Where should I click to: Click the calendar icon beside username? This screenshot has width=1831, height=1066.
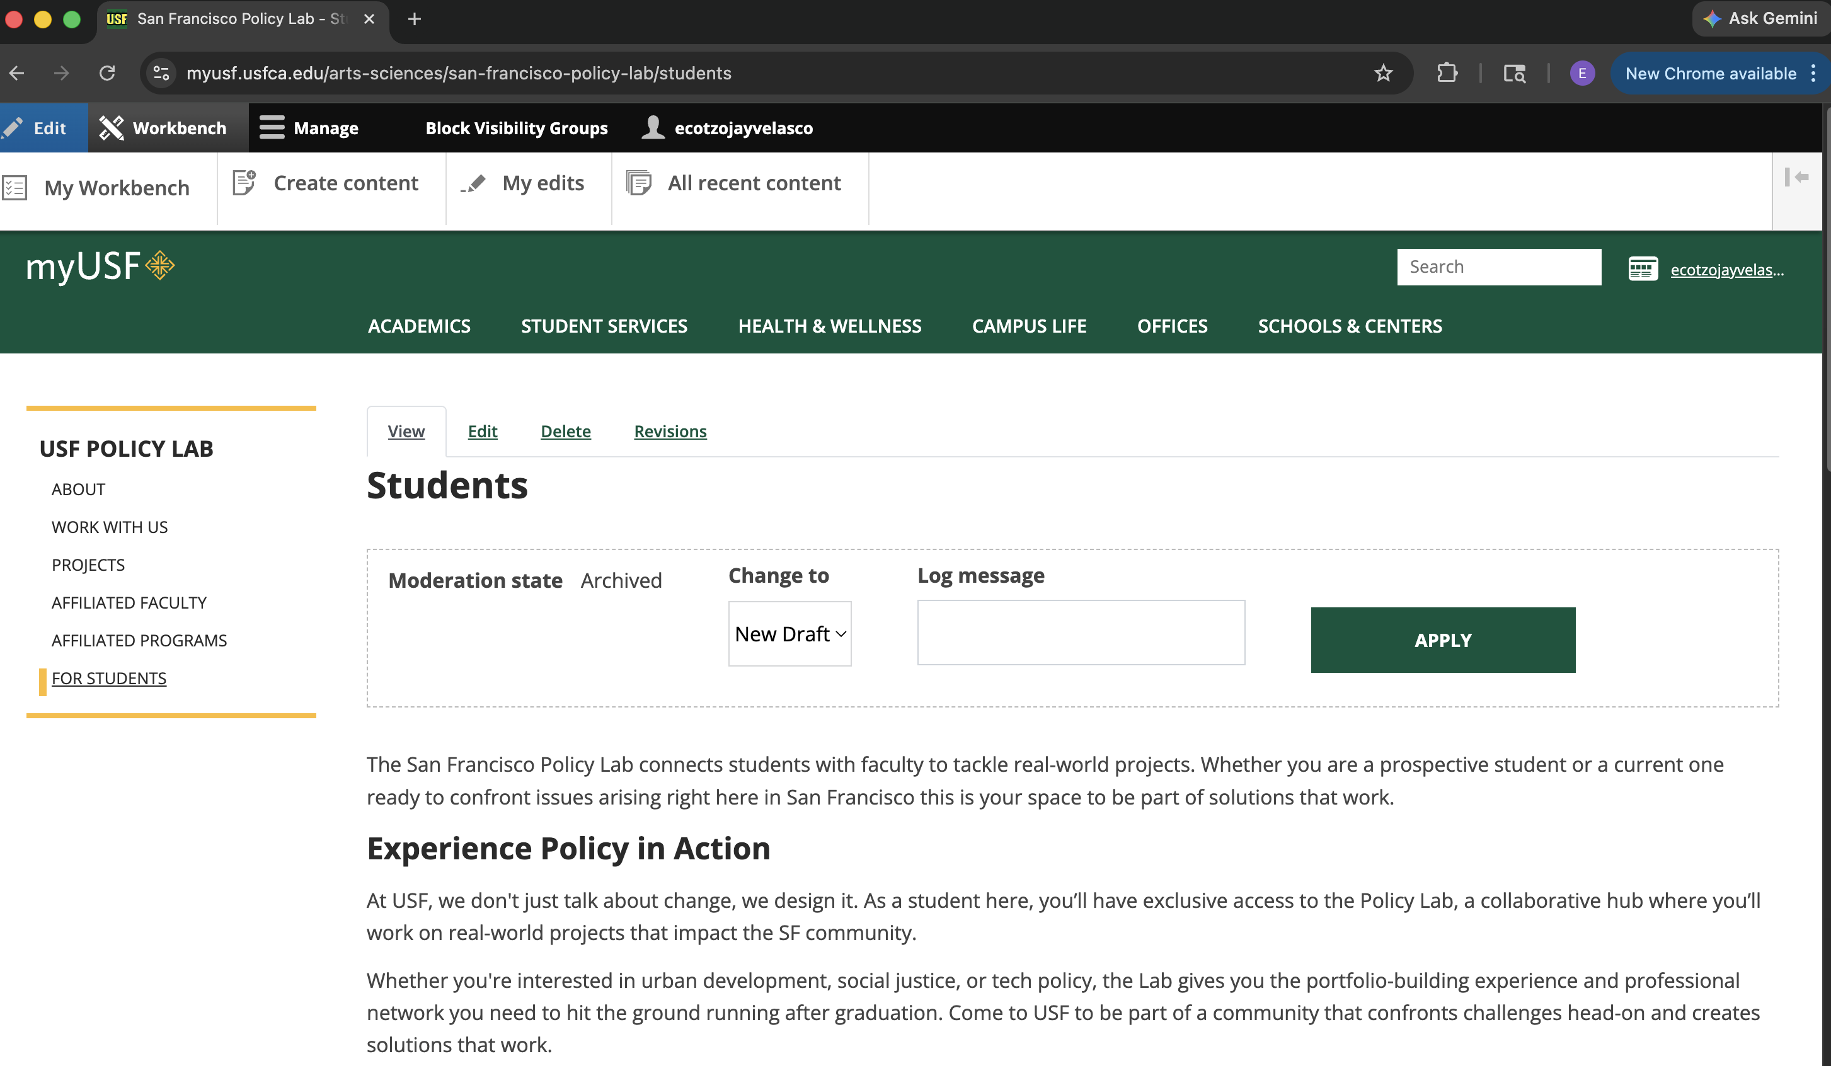[1643, 268]
